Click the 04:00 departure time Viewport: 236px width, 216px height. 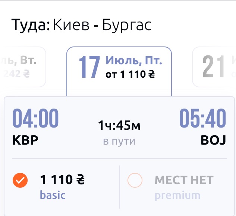[x=36, y=119]
